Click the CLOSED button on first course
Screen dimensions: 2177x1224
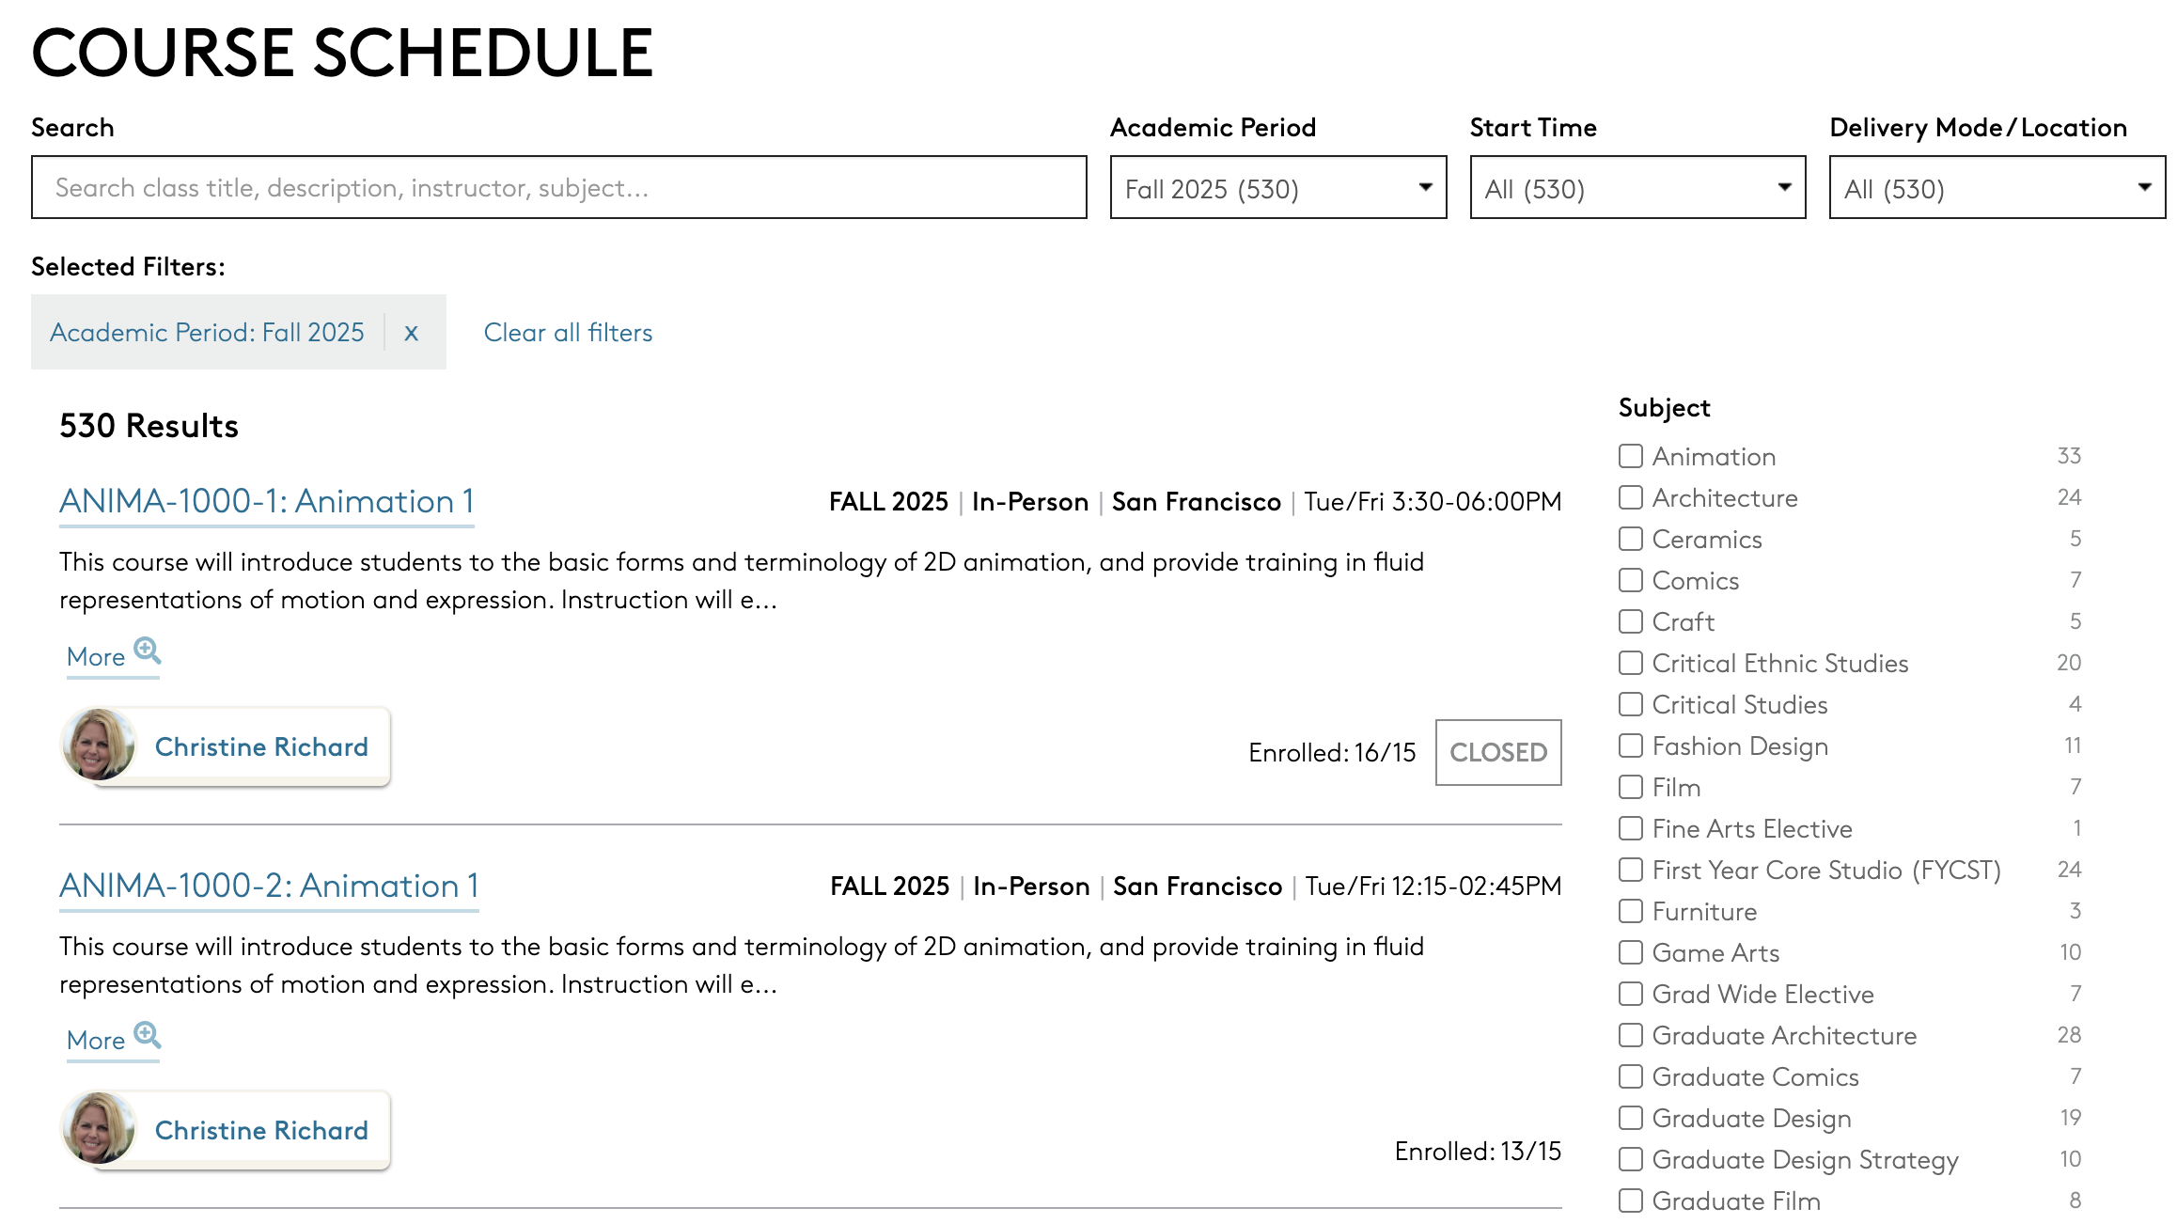click(1497, 752)
